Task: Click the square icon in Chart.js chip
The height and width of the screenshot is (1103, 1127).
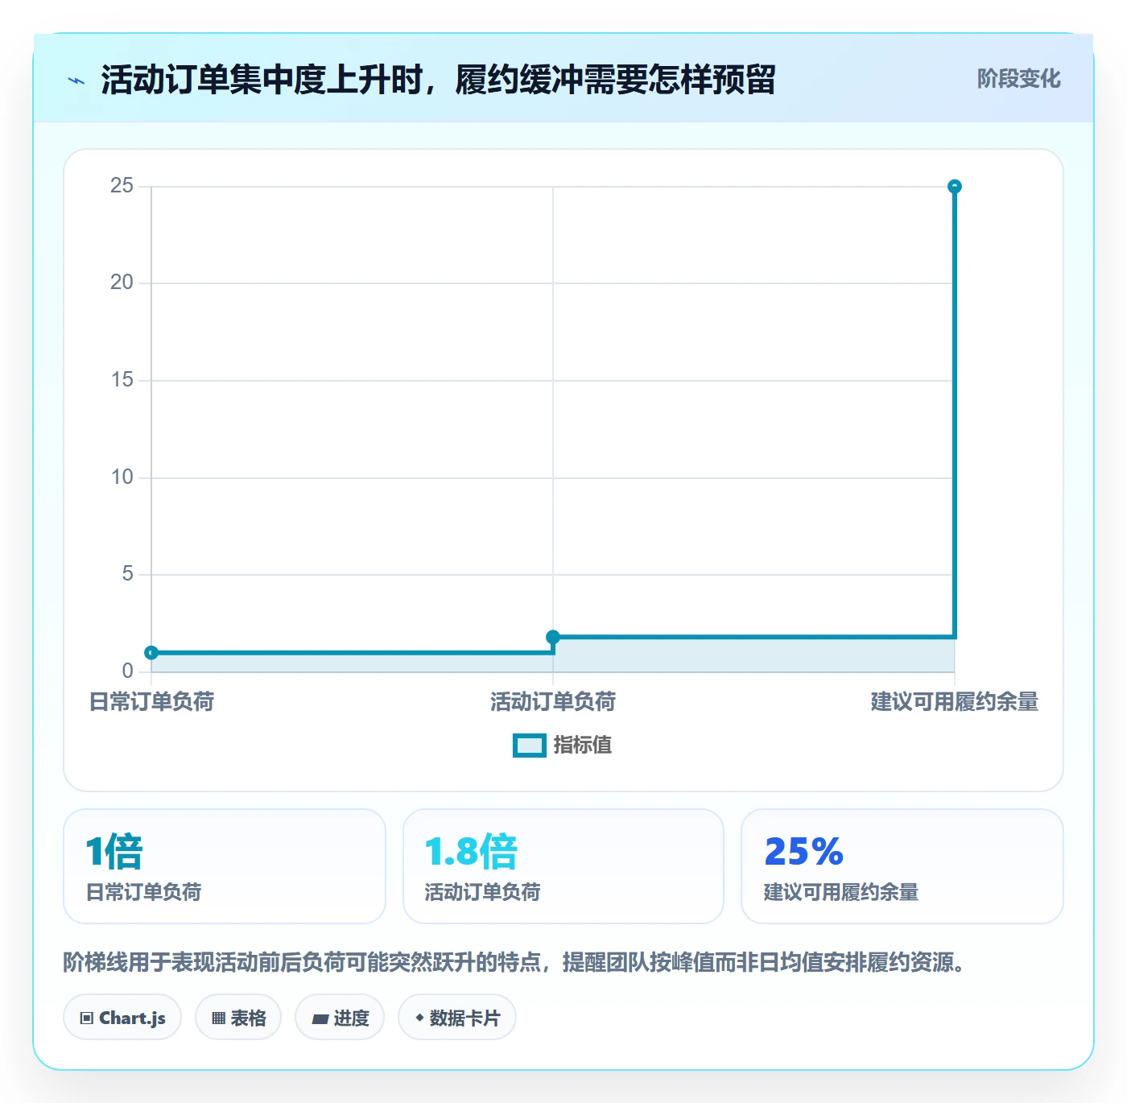Action: point(87,1018)
